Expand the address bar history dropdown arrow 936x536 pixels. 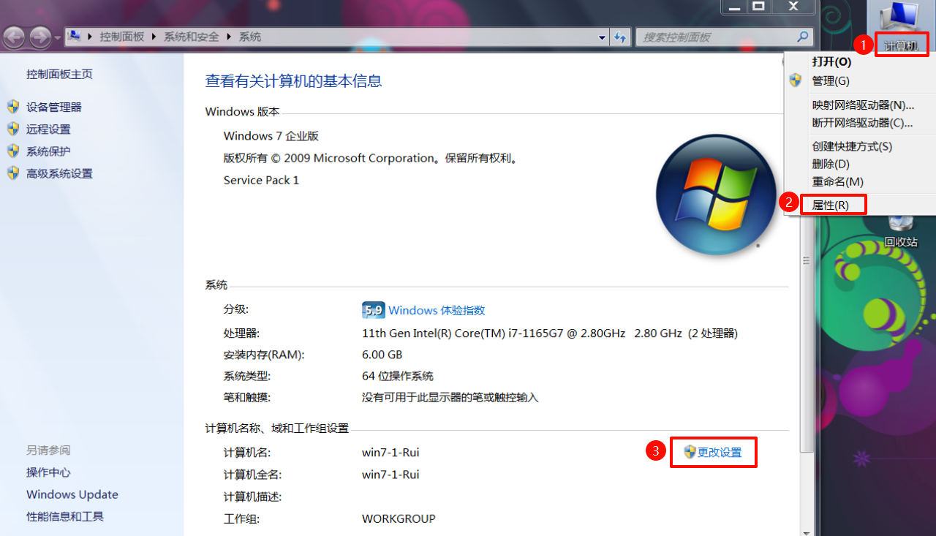point(602,37)
